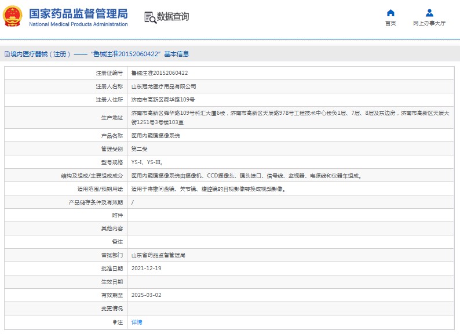The height and width of the screenshot is (334, 460).
Task: Click the national emblem logo
Action: 13,17
